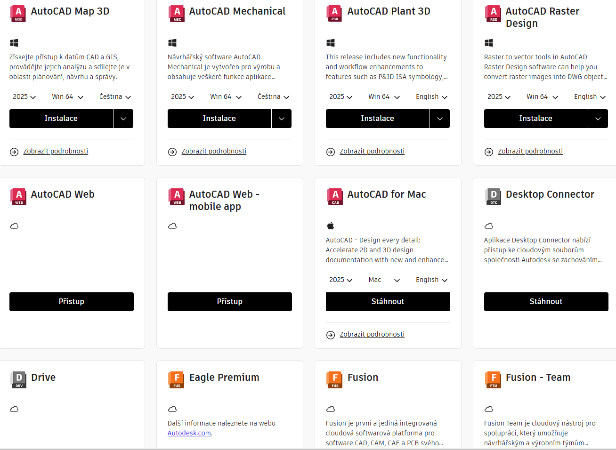The image size is (616, 450).
Task: Expand Instalace options arrow for AutoCAD Raster Design
Action: click(x=598, y=119)
